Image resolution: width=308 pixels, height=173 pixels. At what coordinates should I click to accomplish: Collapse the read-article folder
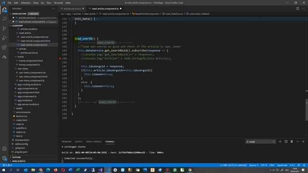click(x=17, y=33)
